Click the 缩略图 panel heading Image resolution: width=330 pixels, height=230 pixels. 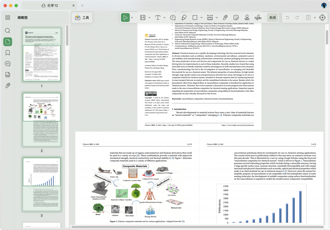23,18
